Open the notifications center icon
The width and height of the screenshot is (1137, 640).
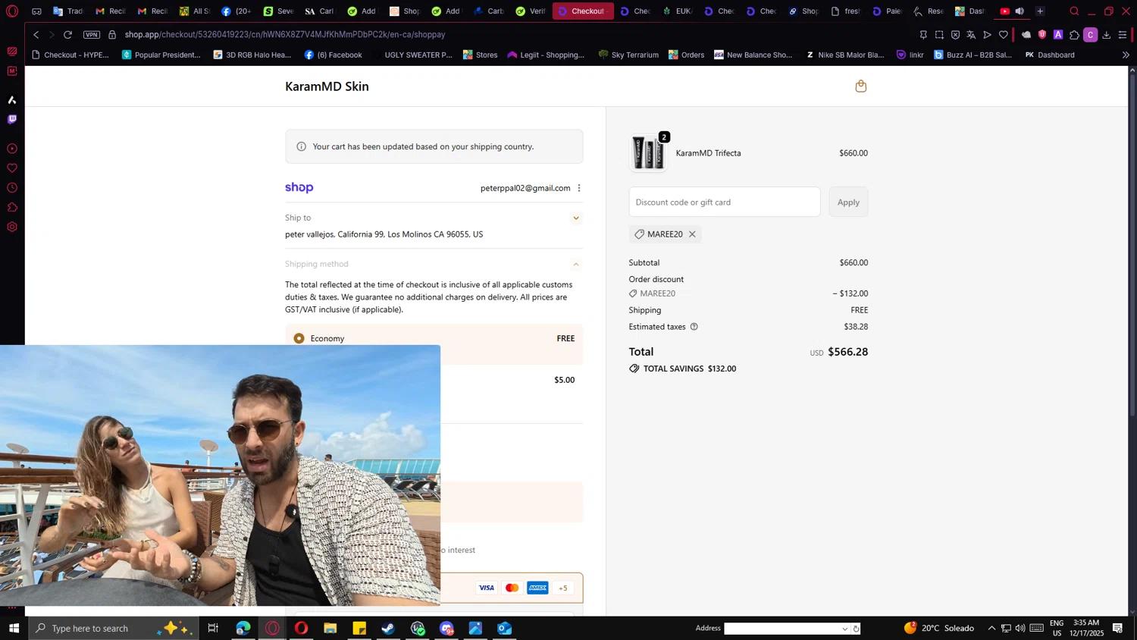[x=1117, y=628]
